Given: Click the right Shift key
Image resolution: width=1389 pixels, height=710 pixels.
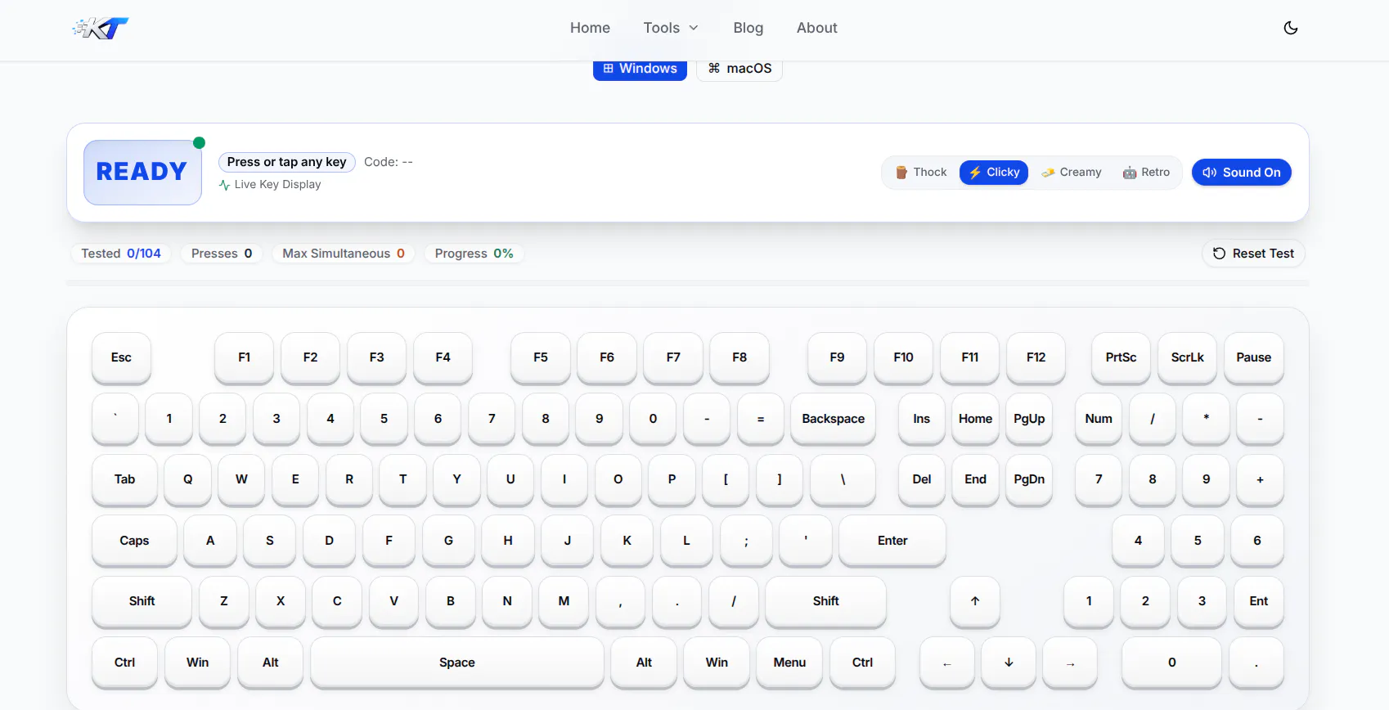Looking at the screenshot, I should coord(825,601).
